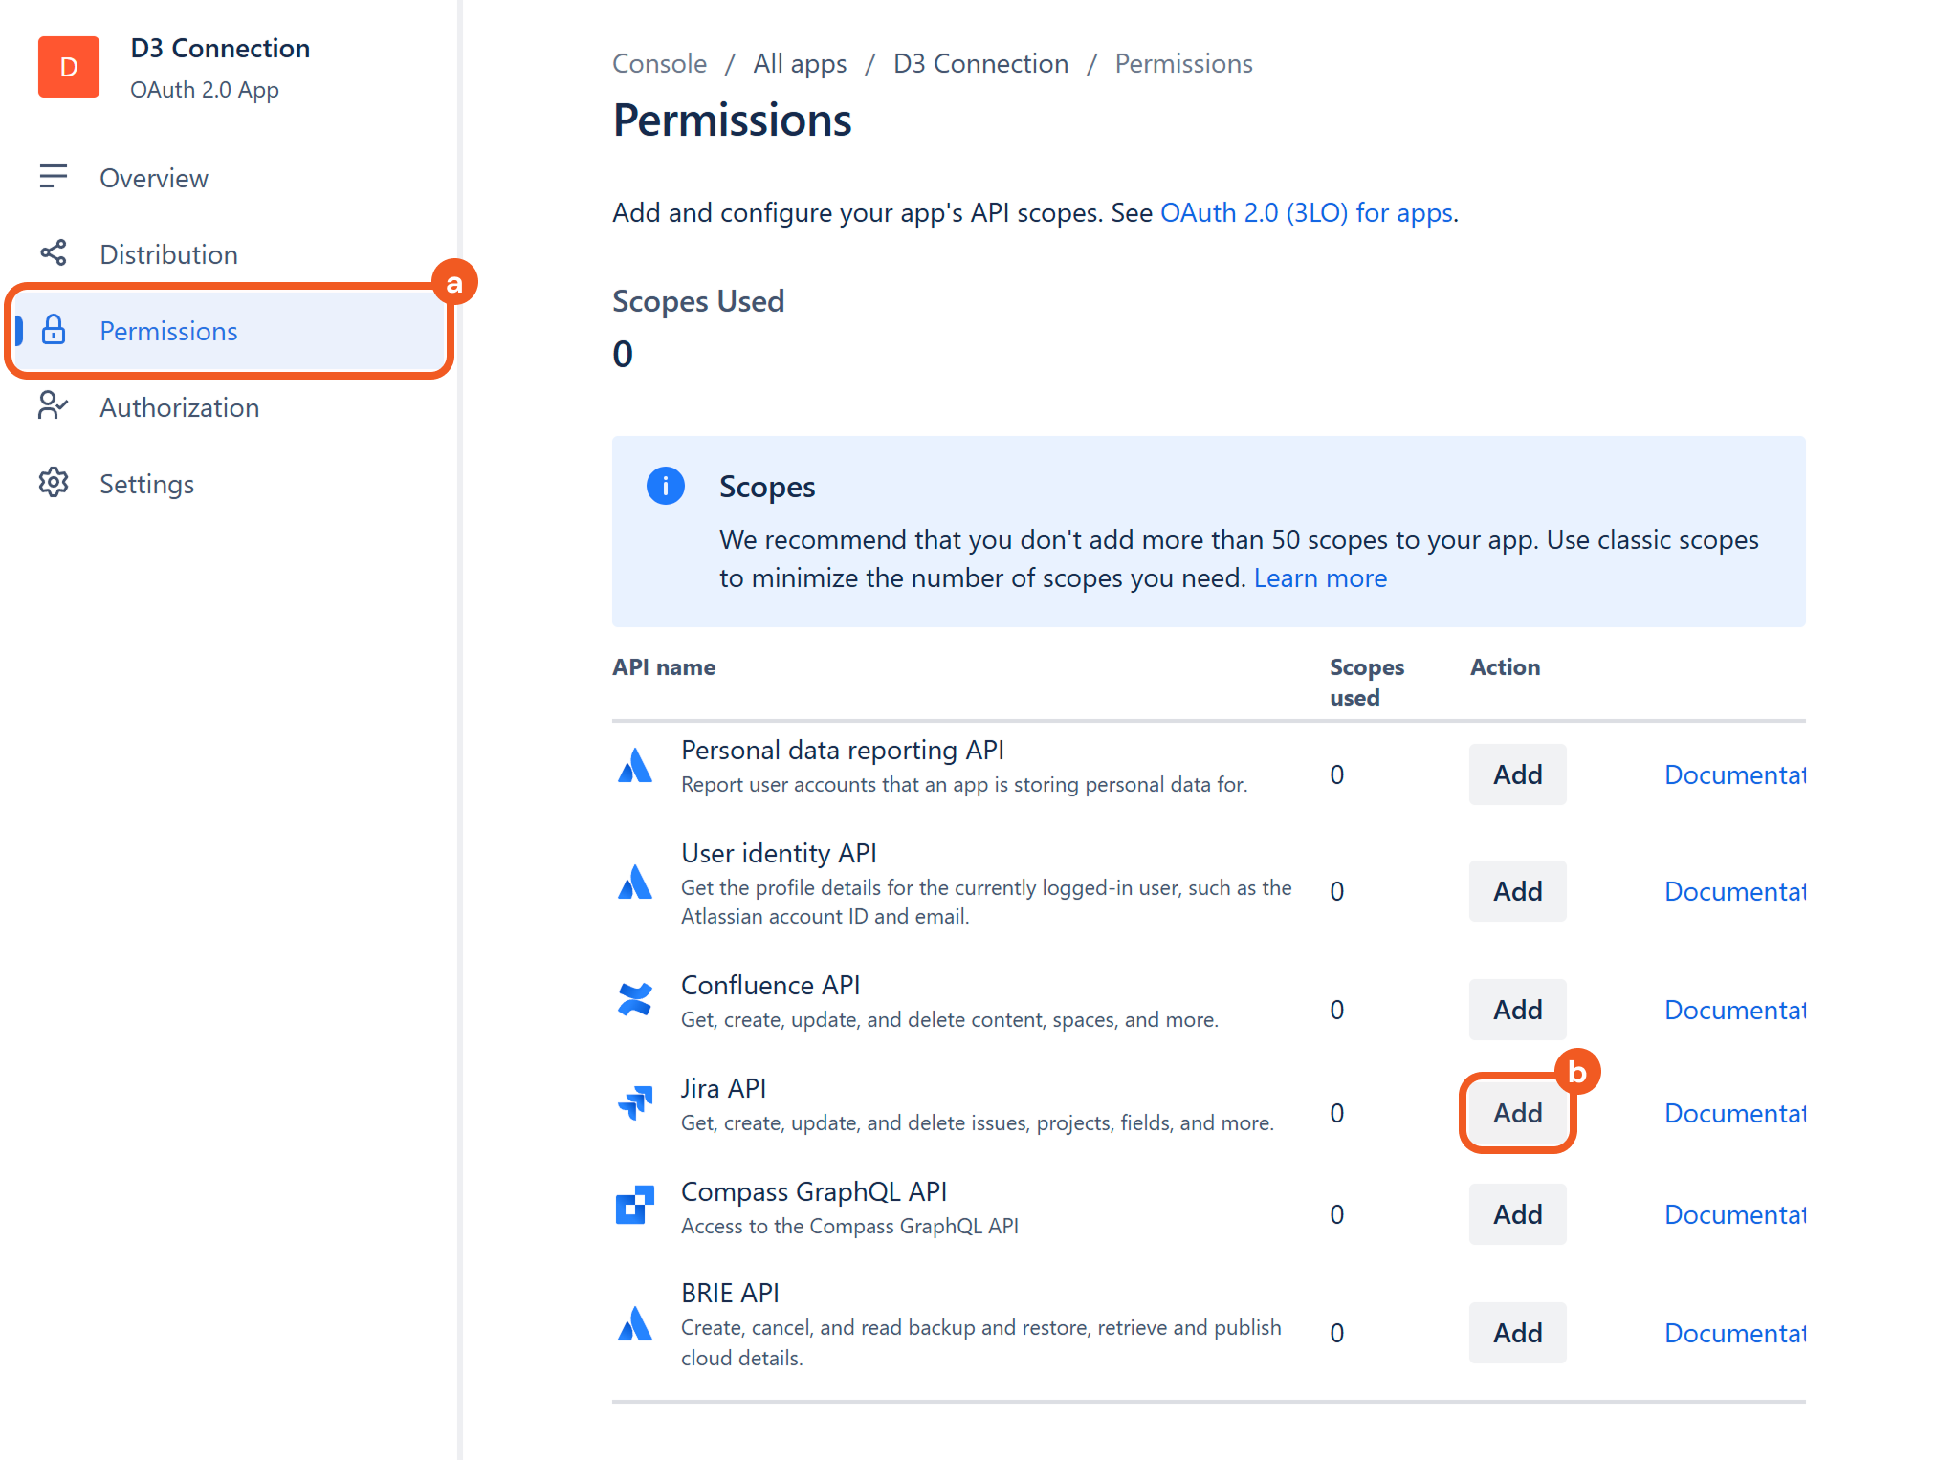Add the User identity API
The height and width of the screenshot is (1460, 1959).
click(x=1517, y=891)
